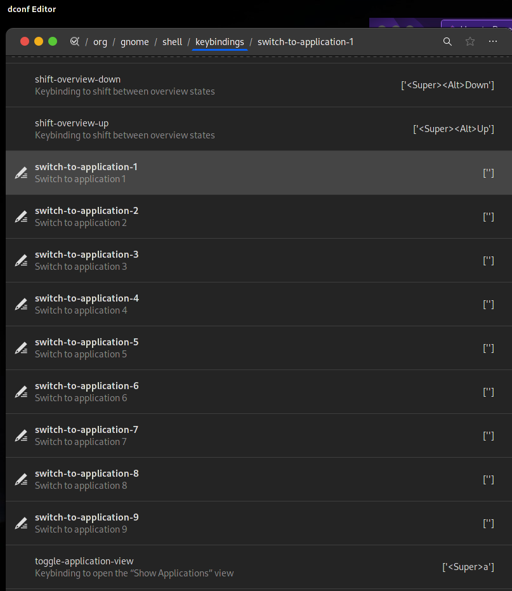Click the pencil icon for switch-to-application-1
Screen dimensions: 512x591
21,173
